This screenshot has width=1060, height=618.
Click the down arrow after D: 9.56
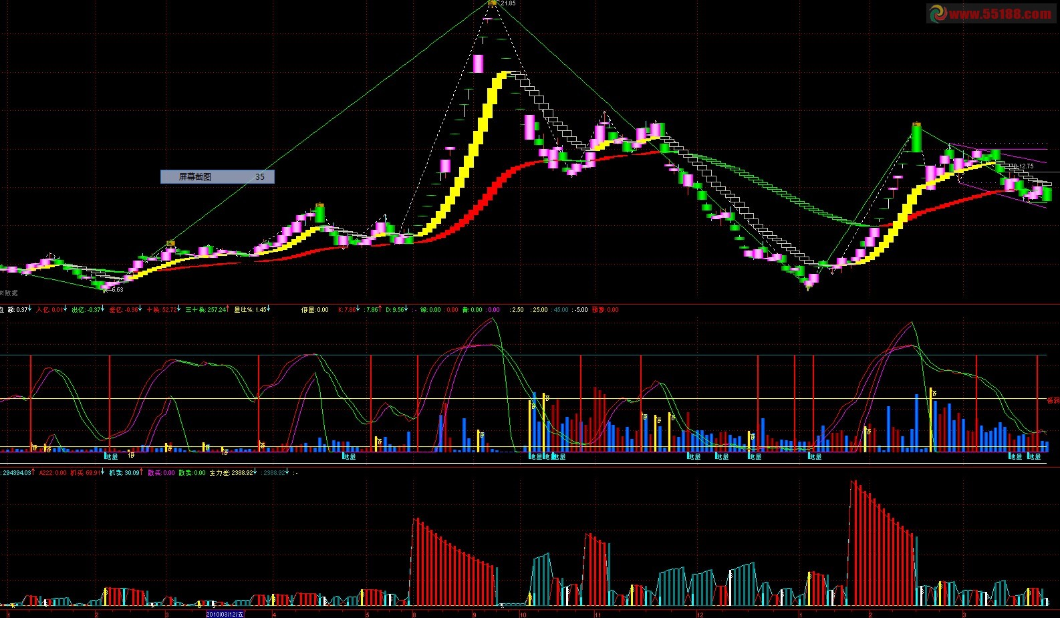click(406, 309)
